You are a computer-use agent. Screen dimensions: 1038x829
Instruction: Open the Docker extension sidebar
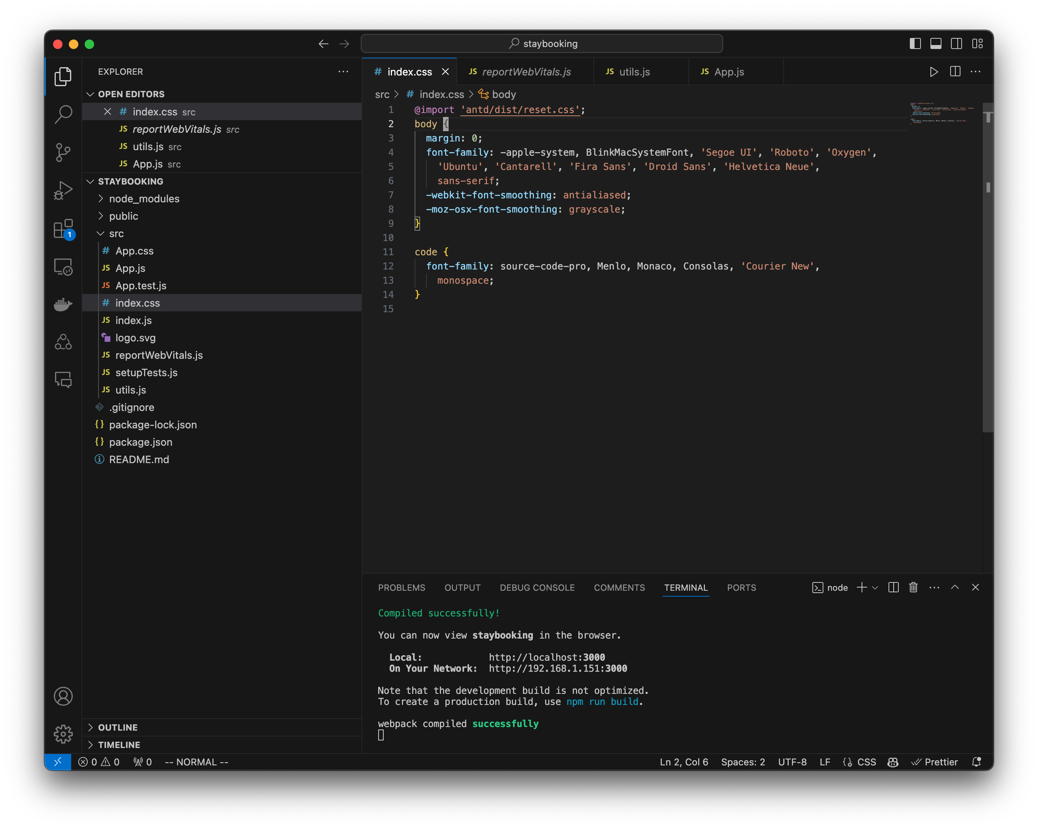pyautogui.click(x=63, y=304)
